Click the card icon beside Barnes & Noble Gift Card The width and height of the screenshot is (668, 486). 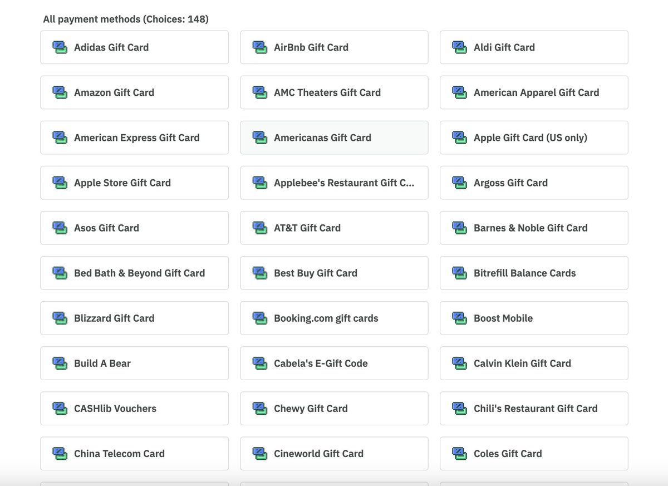(x=459, y=228)
